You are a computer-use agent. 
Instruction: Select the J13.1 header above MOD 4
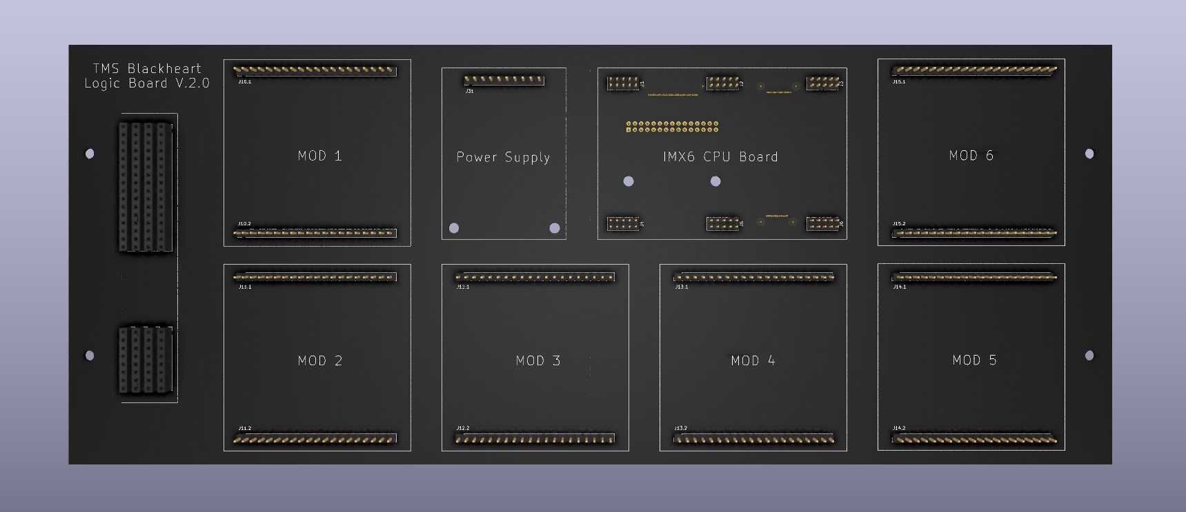tap(754, 277)
